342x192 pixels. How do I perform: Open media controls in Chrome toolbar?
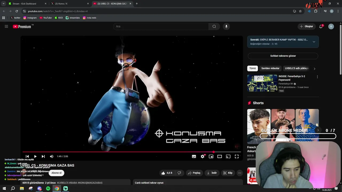tap(325, 11)
